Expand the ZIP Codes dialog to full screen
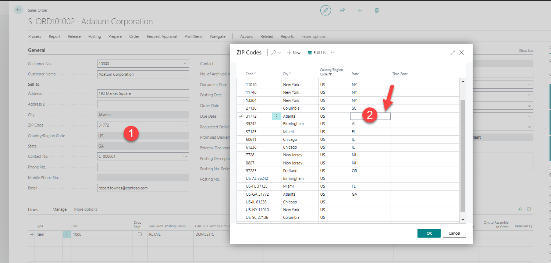551x263 pixels. click(453, 52)
